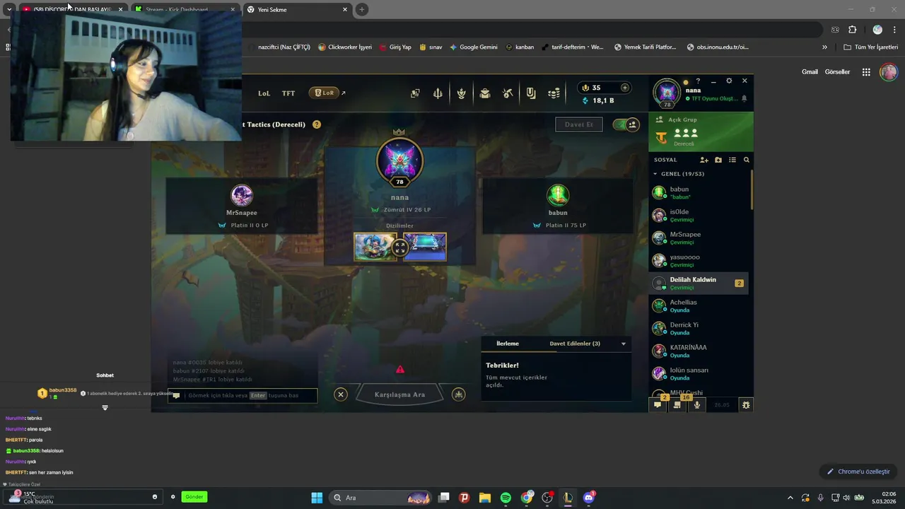The height and width of the screenshot is (509, 905).
Task: Open the Açık Grup party panel
Action: (x=701, y=131)
